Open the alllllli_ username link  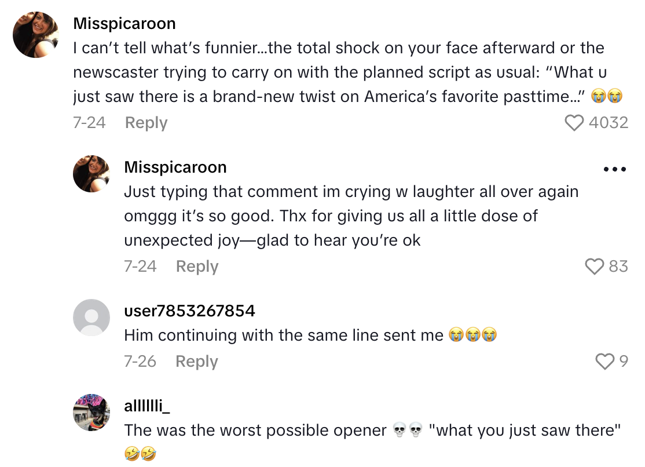[x=147, y=406]
